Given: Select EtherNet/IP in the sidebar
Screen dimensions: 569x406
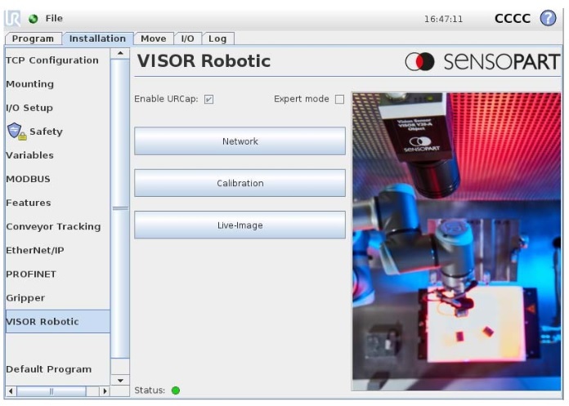Looking at the screenshot, I should point(57,250).
